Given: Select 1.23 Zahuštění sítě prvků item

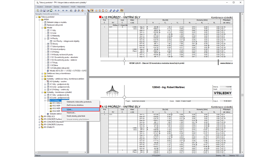Looking at the screenshot, I should click(x=59, y=68).
